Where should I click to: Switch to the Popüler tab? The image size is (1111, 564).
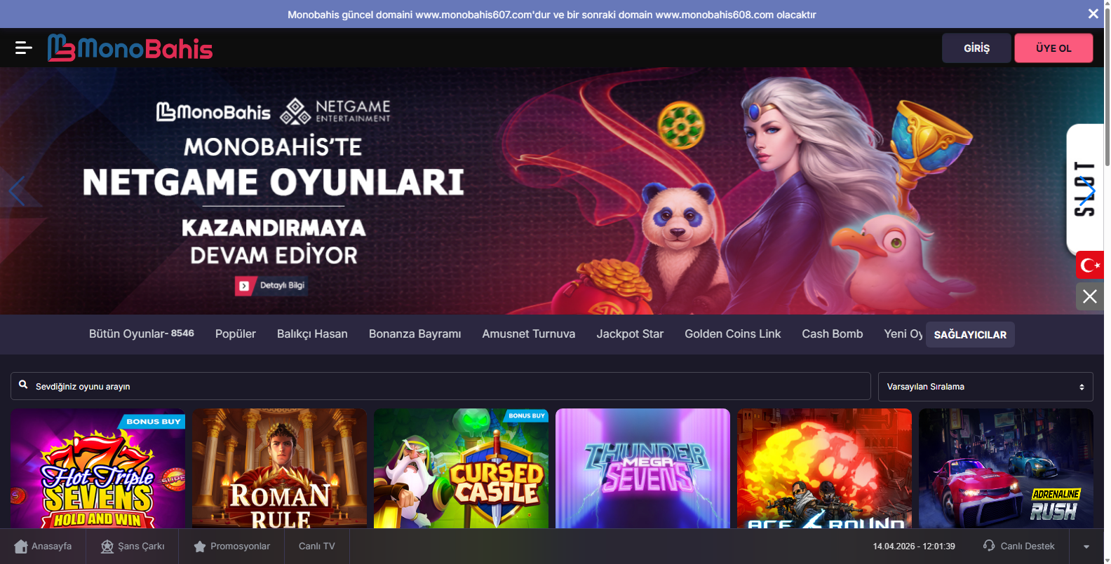(x=236, y=334)
